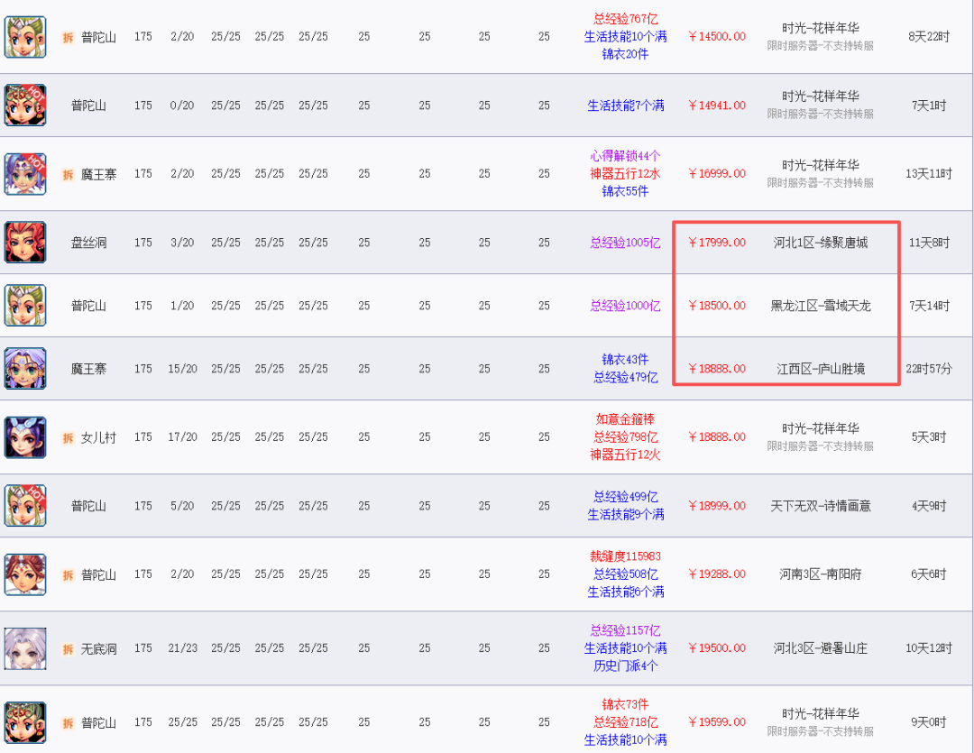This screenshot has width=974, height=753.
Task: Click the 22时57分 remaining time cell
Action: [928, 369]
